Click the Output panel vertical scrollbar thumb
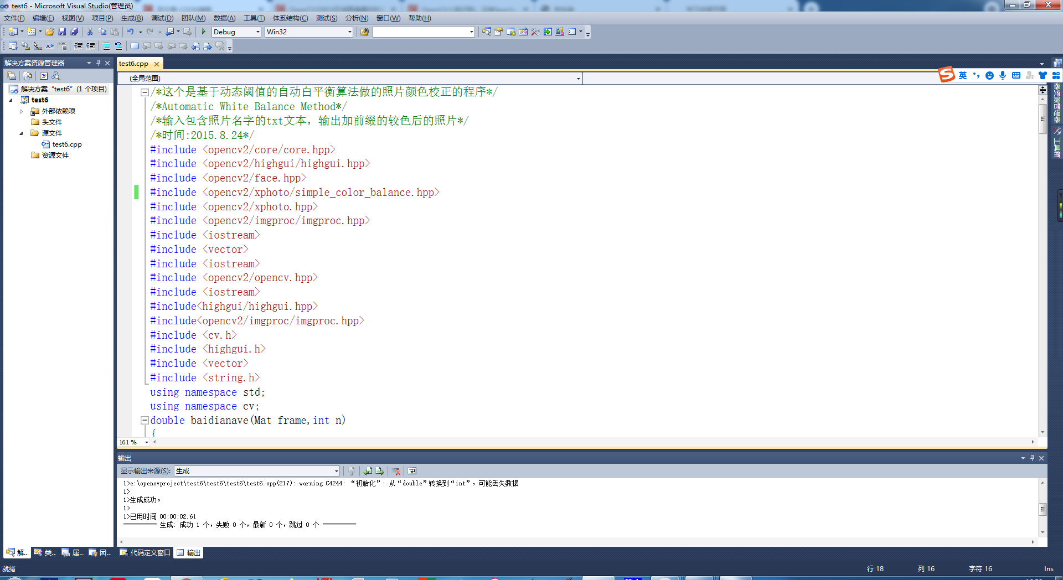 point(1043,509)
